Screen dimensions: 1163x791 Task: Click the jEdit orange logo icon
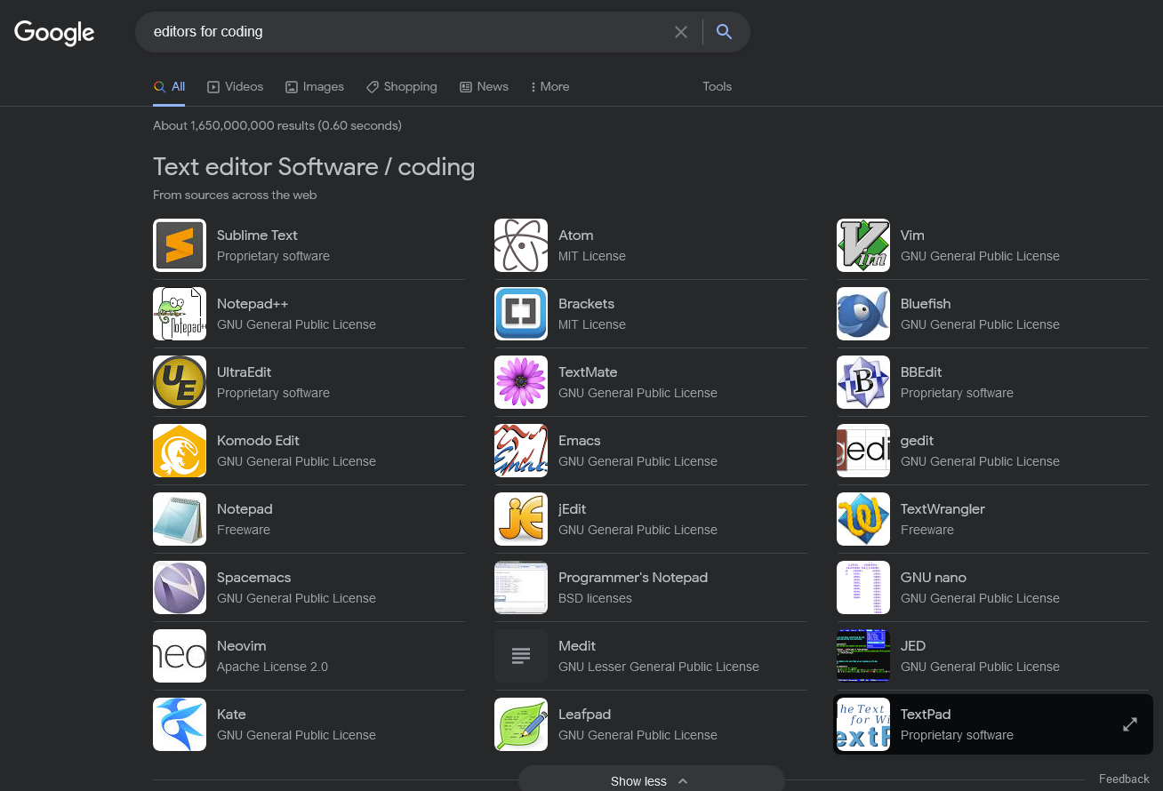521,519
